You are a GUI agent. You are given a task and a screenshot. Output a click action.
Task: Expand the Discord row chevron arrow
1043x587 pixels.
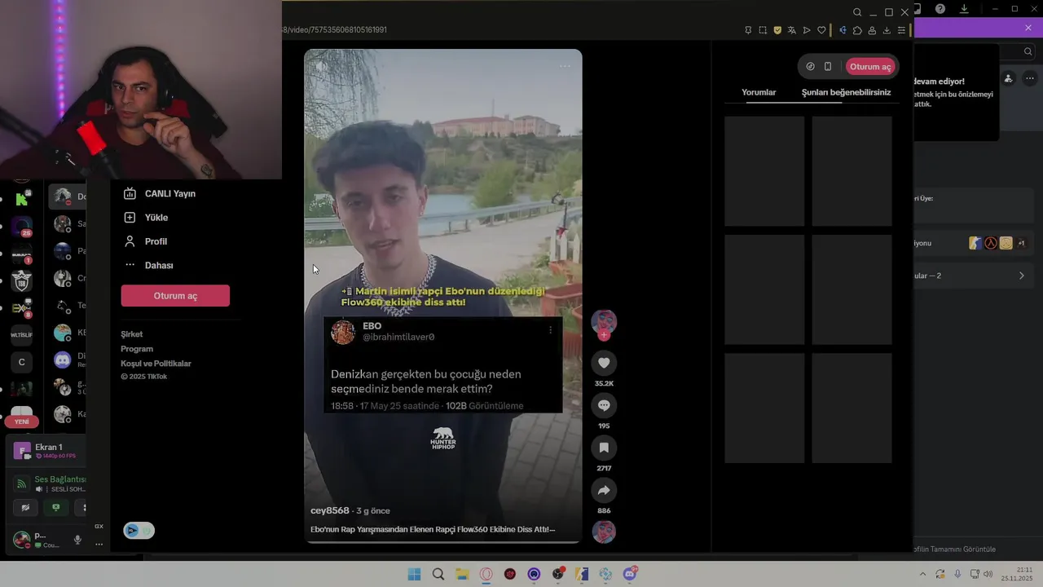pos(1022,276)
